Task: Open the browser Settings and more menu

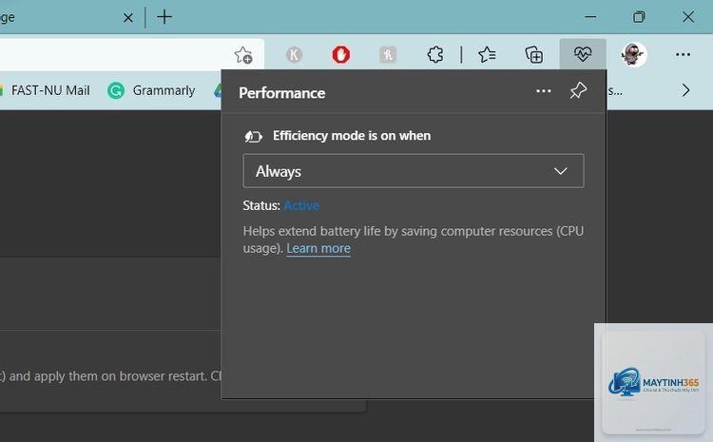Action: click(x=683, y=54)
